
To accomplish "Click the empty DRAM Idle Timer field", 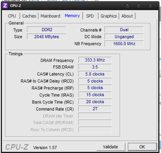I will pyautogui.click(x=95, y=116).
